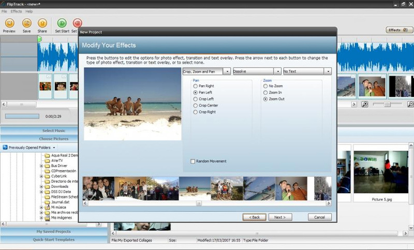Select the first filmstrip thumbnail of smiling friends

point(98,188)
